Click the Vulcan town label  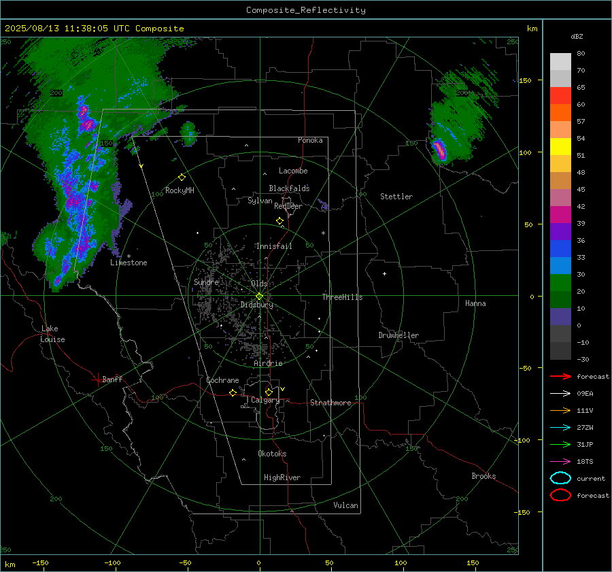(x=345, y=505)
